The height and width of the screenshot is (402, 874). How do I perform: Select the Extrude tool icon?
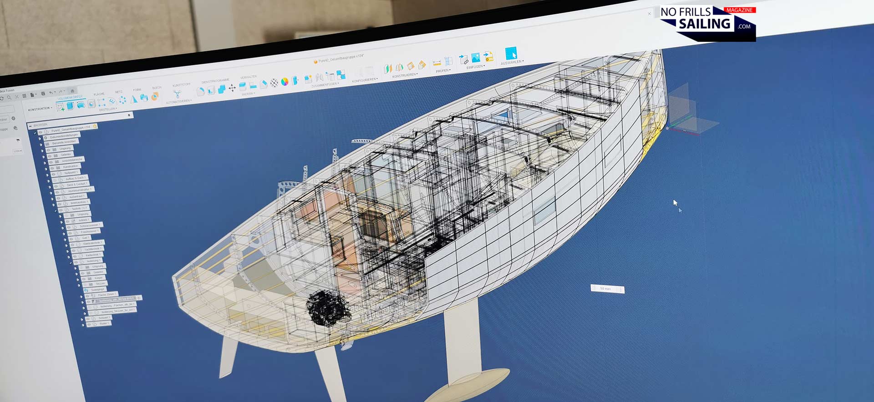point(71,106)
